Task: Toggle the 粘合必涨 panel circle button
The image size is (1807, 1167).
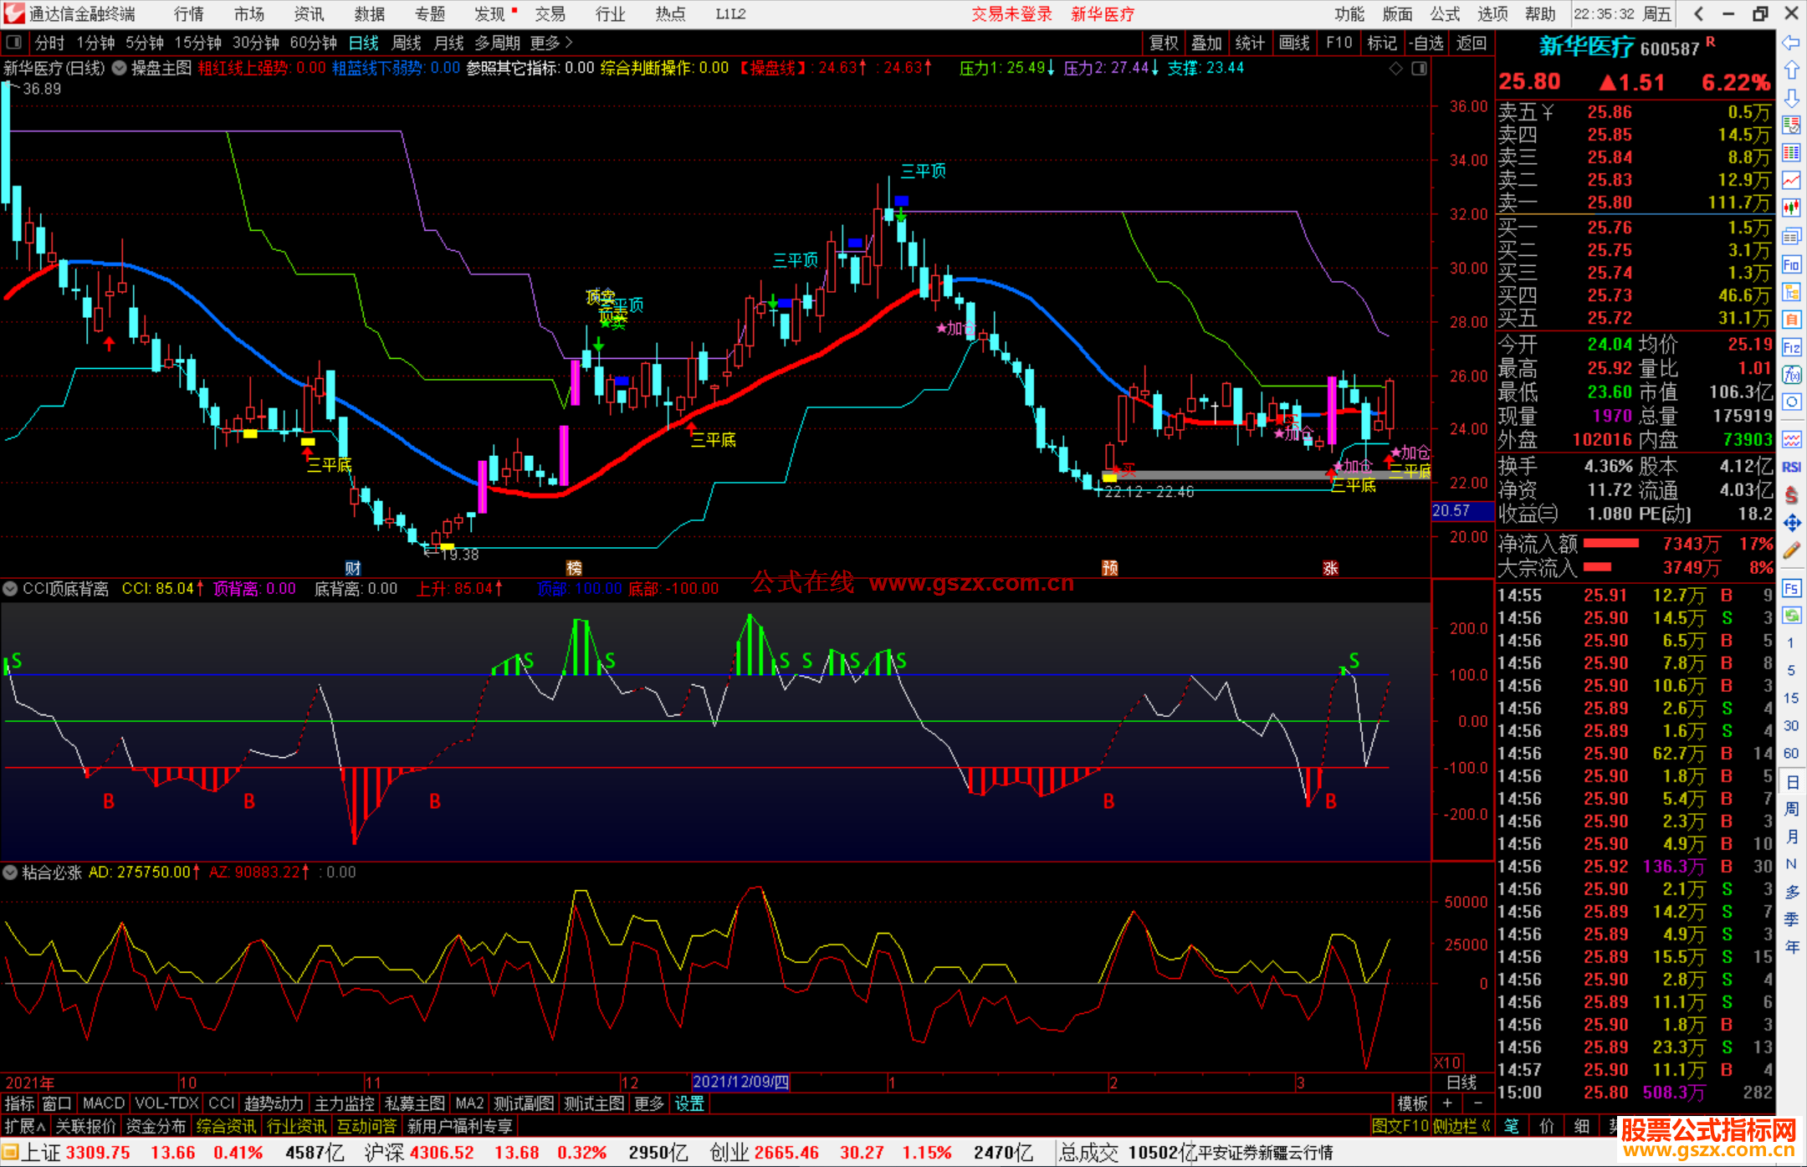Action: (10, 873)
